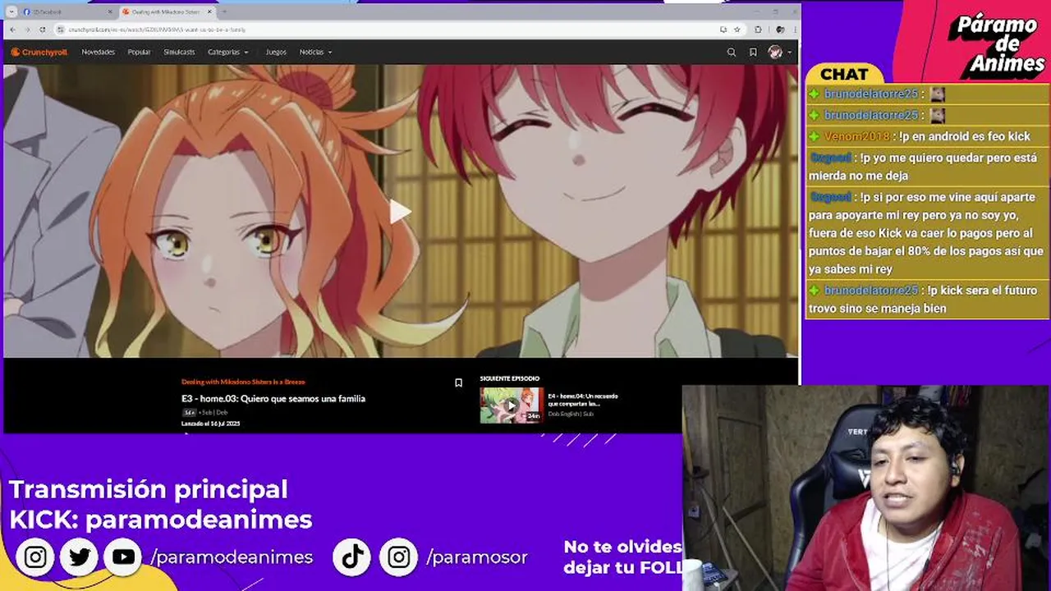Image resolution: width=1051 pixels, height=591 pixels.
Task: Reload the page
Action: 44,30
